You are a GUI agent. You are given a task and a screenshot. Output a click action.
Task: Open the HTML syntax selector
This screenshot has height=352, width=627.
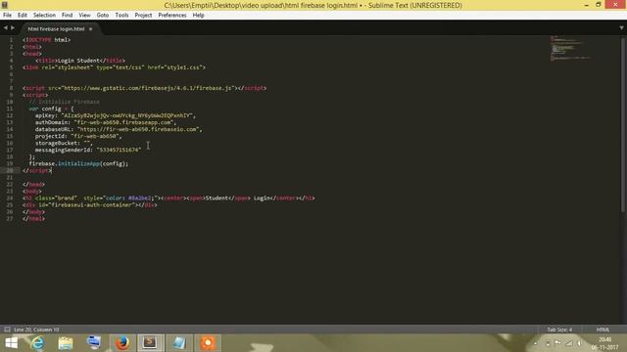(603, 330)
